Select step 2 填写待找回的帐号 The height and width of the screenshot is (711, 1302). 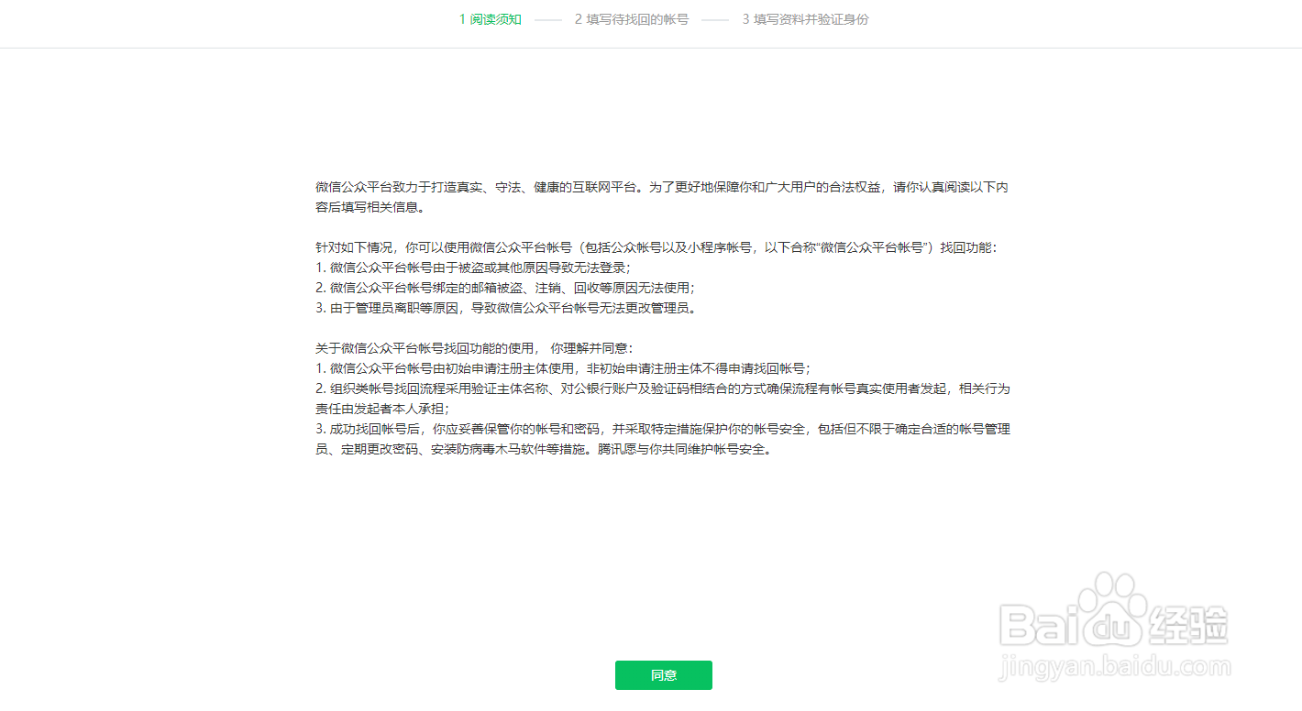click(x=632, y=19)
